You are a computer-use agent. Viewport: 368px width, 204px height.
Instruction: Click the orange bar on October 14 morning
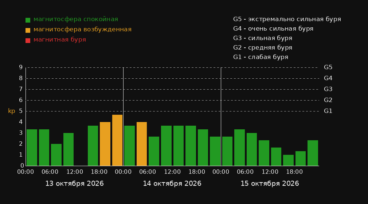pos(142,144)
